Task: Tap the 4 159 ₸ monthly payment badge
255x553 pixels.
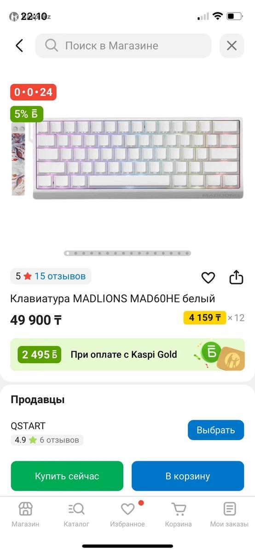Action: coord(205,318)
